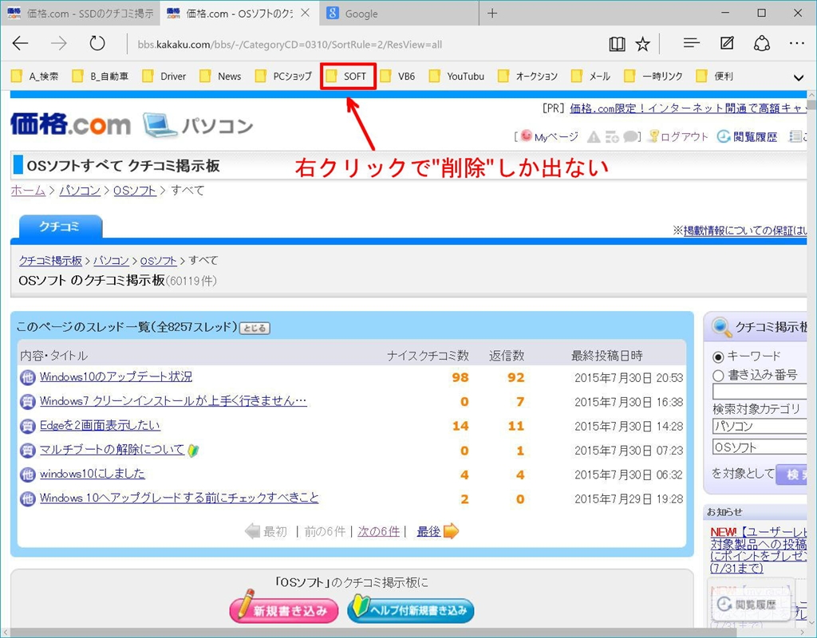Viewport: 817px width, 638px height.
Task: Open the B_自動車 favorites folder
Action: click(101, 77)
